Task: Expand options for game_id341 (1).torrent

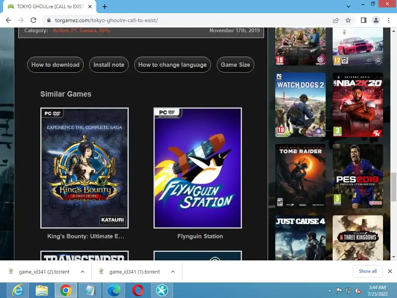Action: tap(173, 272)
